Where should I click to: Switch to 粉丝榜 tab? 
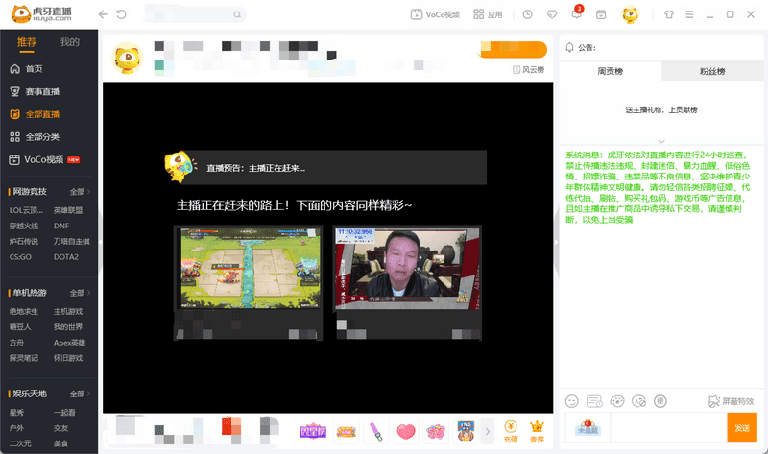tap(711, 72)
